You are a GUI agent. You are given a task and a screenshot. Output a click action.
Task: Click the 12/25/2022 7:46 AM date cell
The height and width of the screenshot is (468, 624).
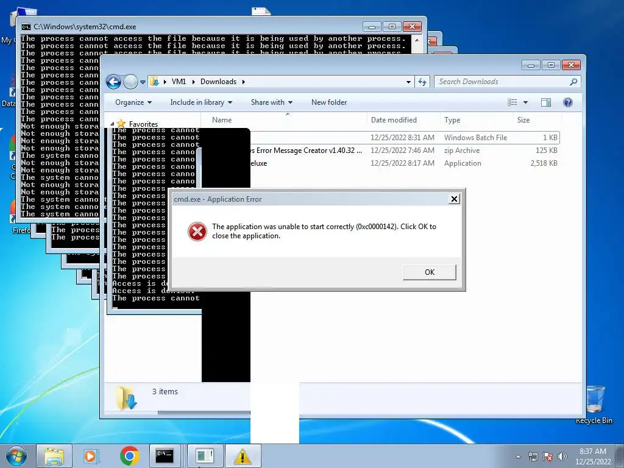click(x=402, y=151)
